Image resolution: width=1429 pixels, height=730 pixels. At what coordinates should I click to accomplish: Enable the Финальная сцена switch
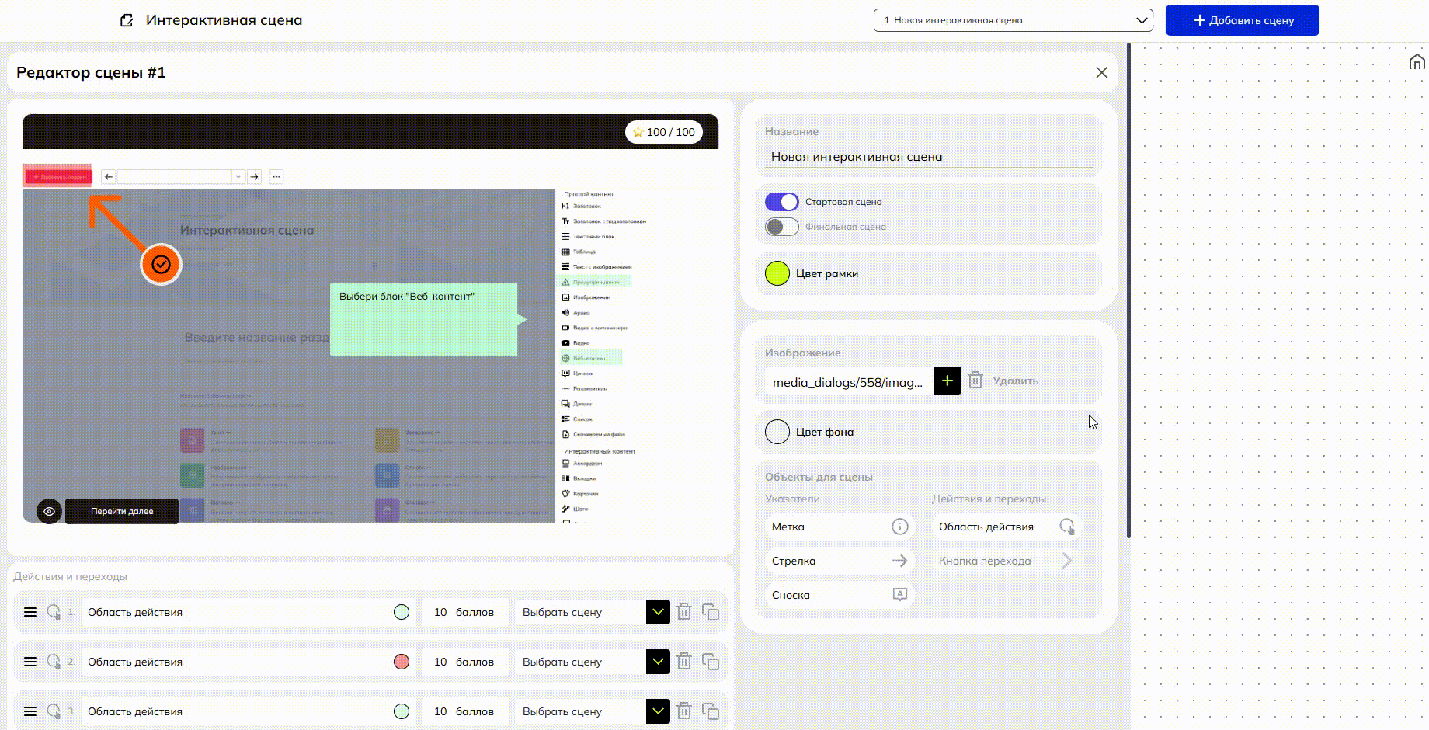point(781,227)
